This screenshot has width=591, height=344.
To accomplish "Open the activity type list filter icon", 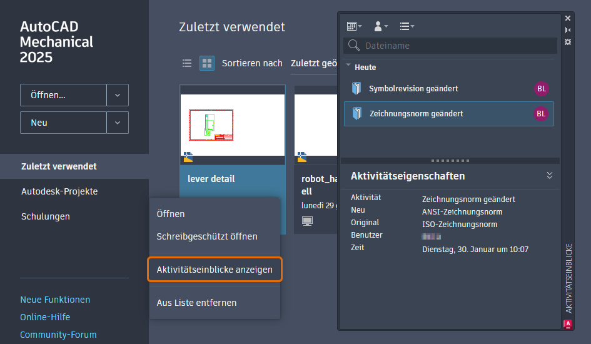I will (x=407, y=26).
